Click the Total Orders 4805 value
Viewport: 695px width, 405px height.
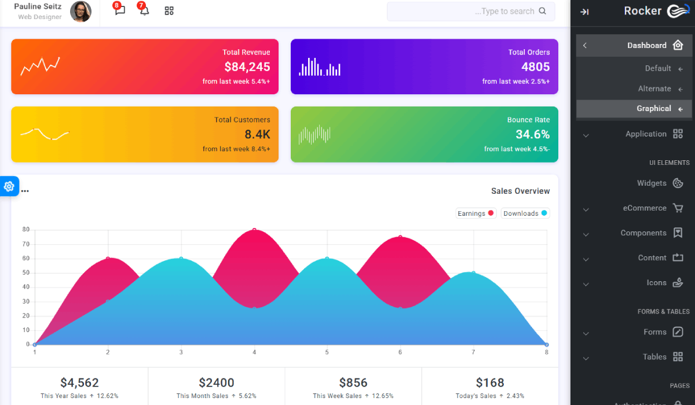(536, 67)
